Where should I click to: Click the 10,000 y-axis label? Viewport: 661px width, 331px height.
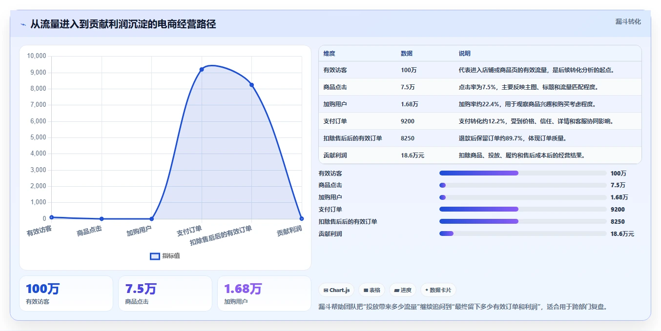coord(36,56)
